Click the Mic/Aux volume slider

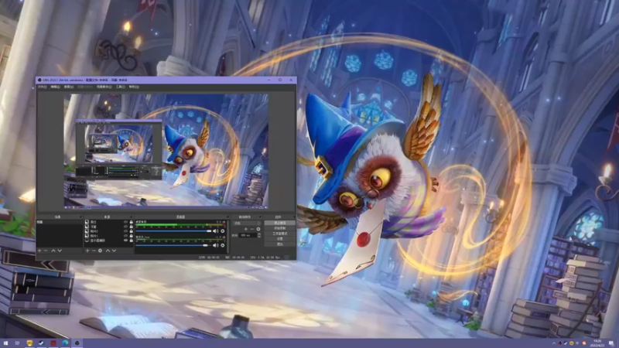(x=173, y=245)
